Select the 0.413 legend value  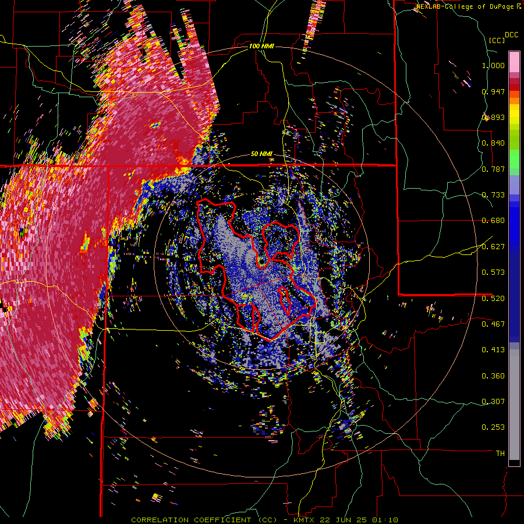click(493, 350)
